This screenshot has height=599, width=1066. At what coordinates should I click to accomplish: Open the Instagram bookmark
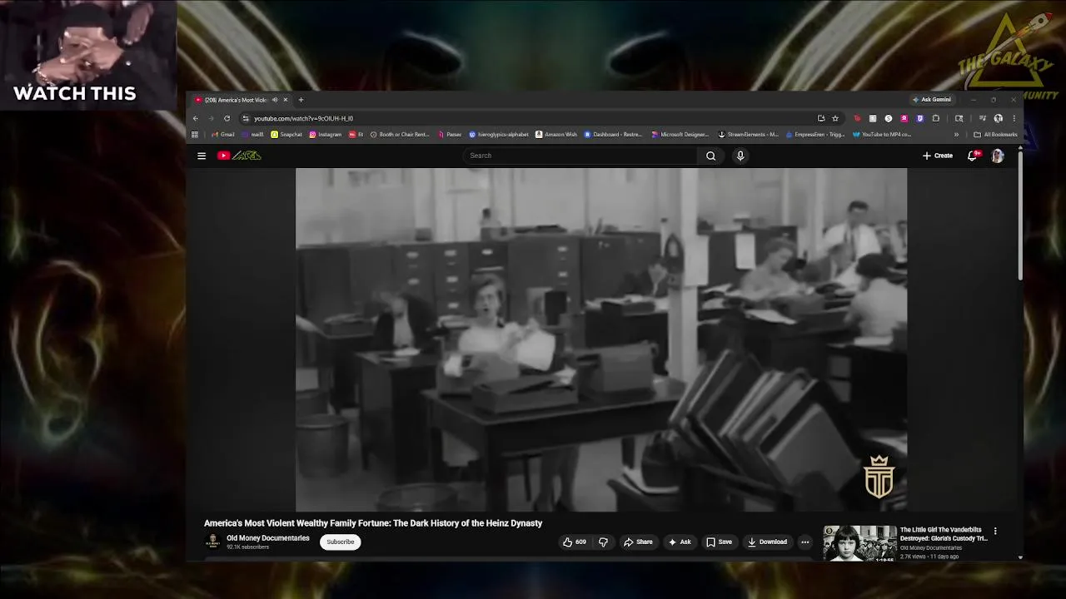click(325, 134)
